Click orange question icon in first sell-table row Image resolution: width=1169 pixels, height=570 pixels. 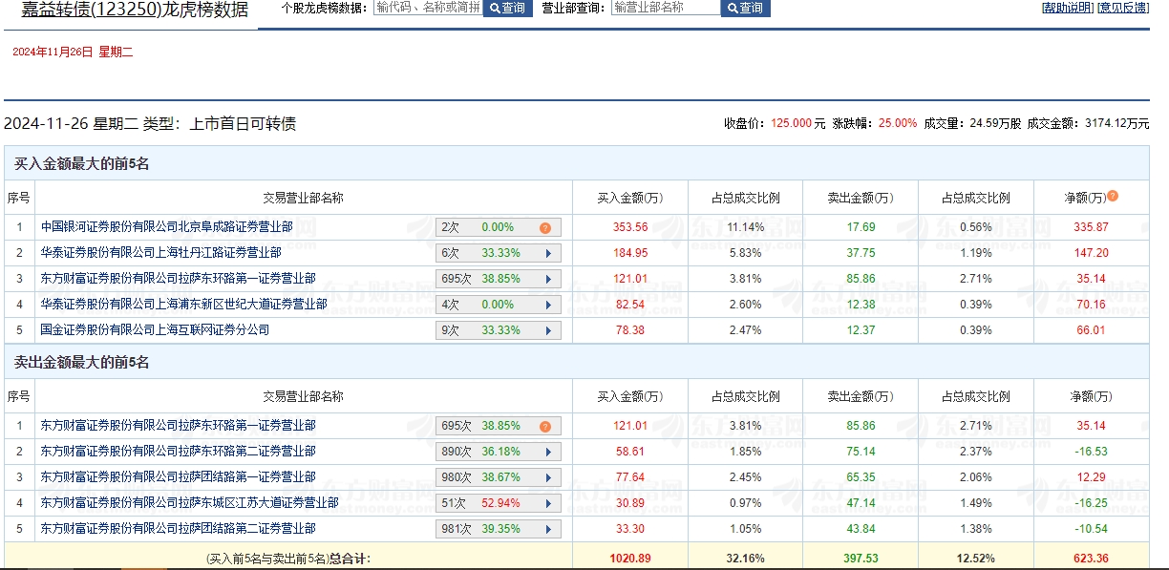[x=545, y=427]
